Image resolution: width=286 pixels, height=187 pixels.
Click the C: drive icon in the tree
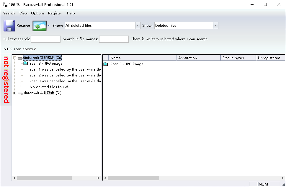(x=20, y=58)
